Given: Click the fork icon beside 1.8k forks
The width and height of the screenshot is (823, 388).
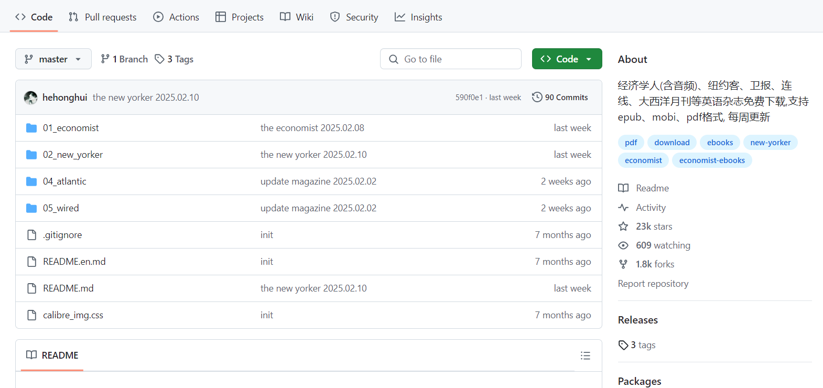Looking at the screenshot, I should point(623,264).
